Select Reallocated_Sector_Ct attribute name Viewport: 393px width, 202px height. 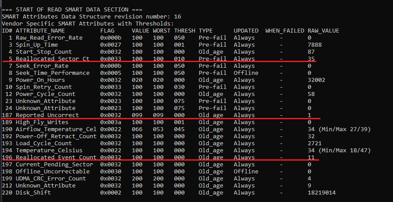pyautogui.click(x=53, y=59)
